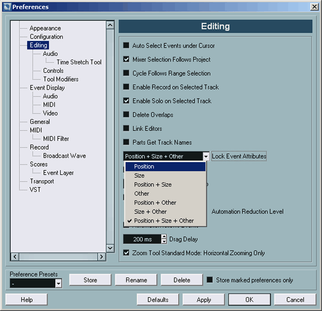
Task: Select Editing in the tree
Action: pyautogui.click(x=38, y=45)
